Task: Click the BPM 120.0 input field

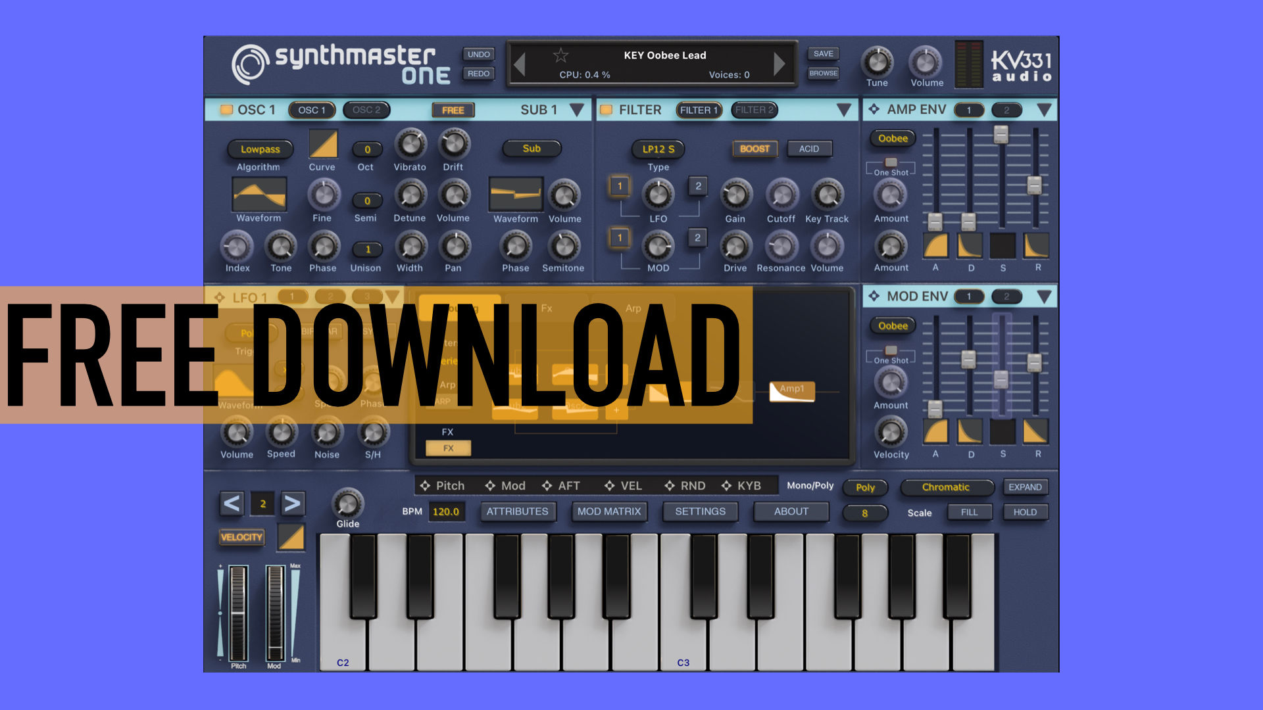Action: click(x=447, y=511)
